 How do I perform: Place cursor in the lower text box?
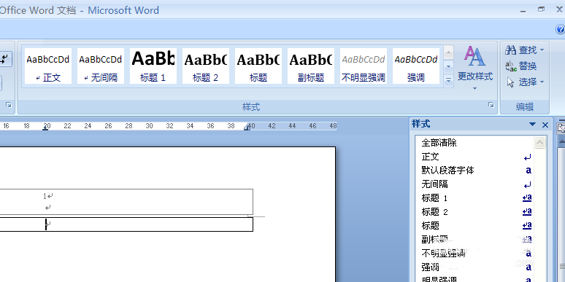point(126,224)
